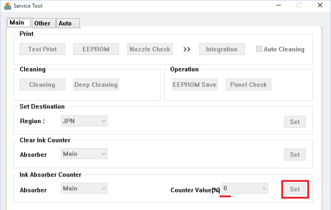Click Set in Ink Absorber Counter section
331x210 pixels.
[x=295, y=189]
